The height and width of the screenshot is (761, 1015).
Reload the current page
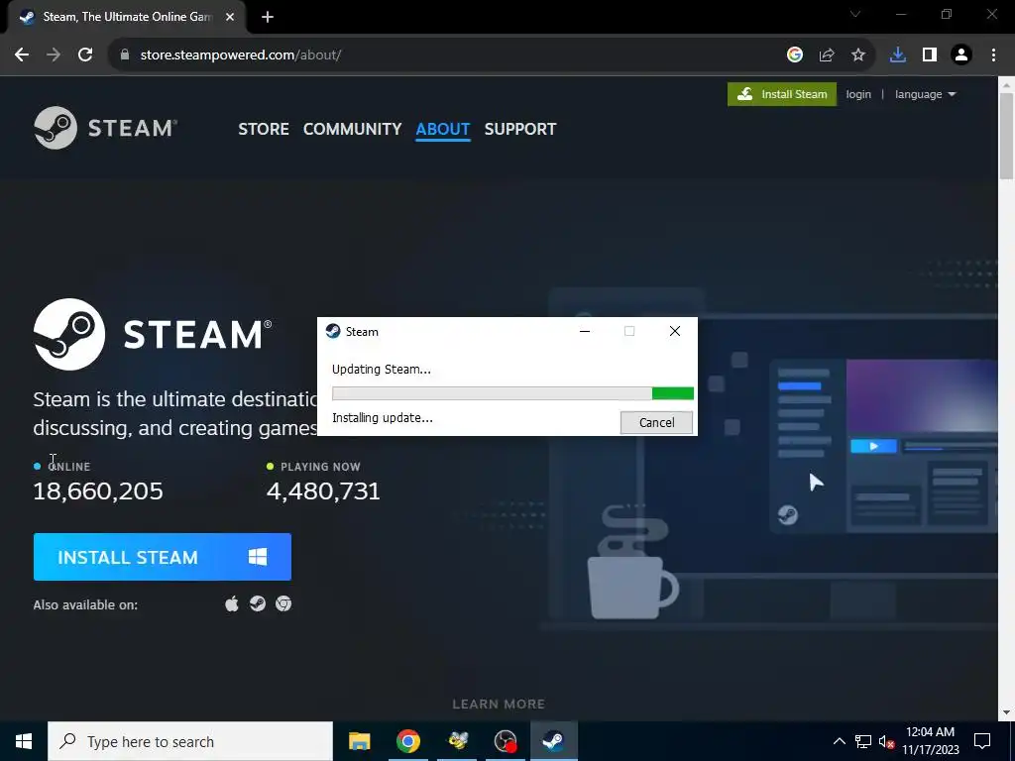coord(85,55)
